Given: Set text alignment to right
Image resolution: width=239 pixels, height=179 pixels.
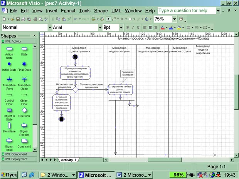Looking at the screenshot, I should click(156, 27).
